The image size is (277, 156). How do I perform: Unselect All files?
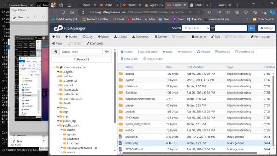pos(244,52)
